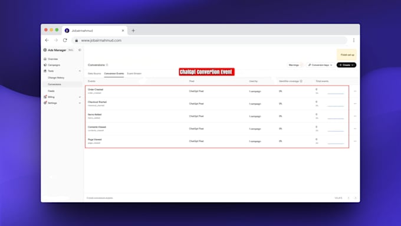
Task: Open the browser three-dot menu
Action: click(x=354, y=40)
